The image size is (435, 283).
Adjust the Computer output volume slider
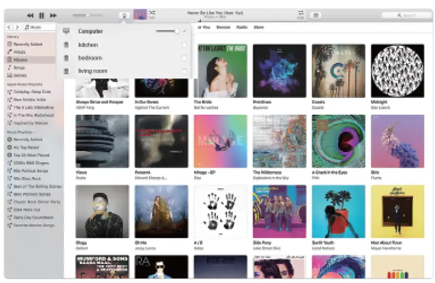point(168,31)
